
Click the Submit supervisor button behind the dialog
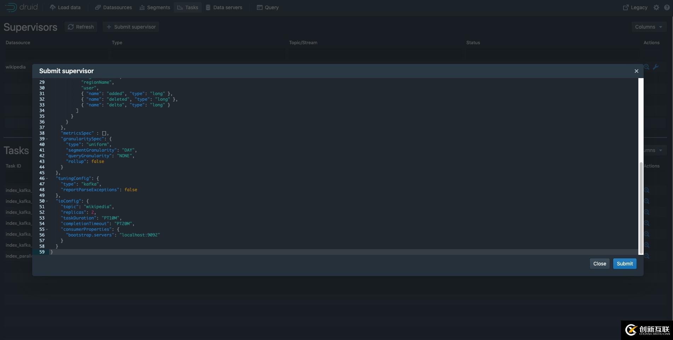[131, 27]
